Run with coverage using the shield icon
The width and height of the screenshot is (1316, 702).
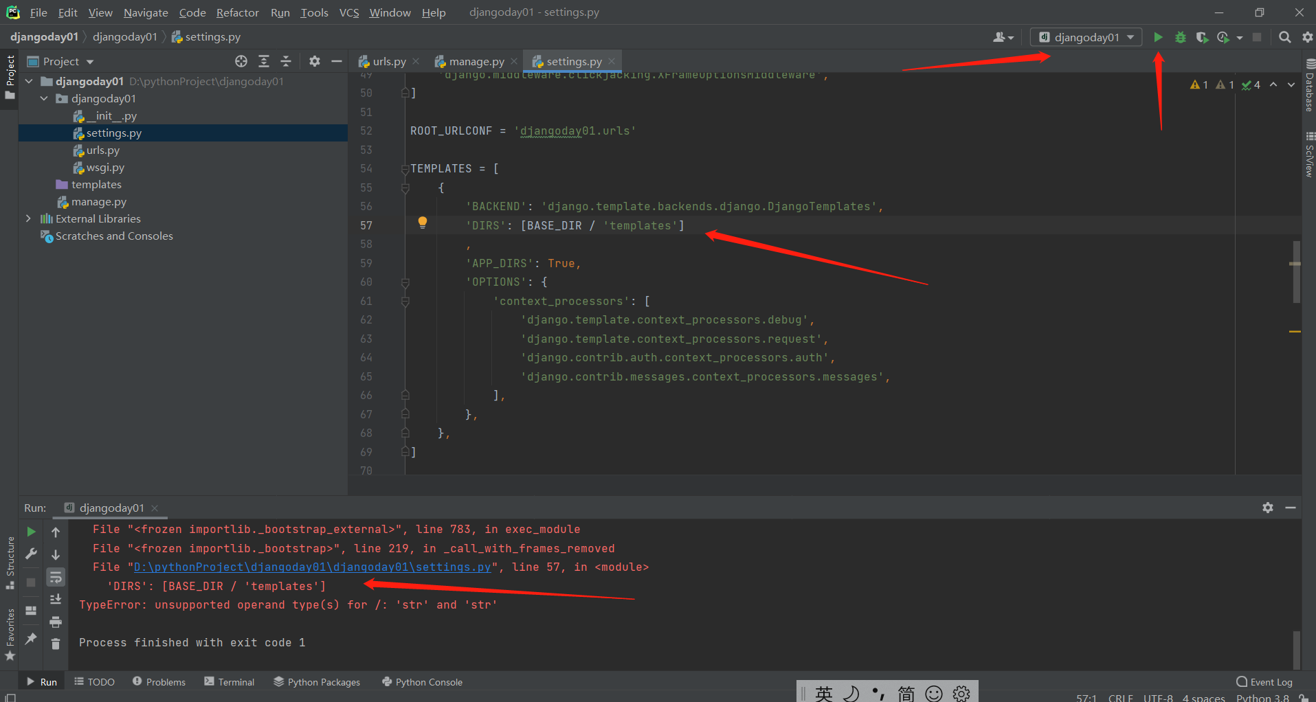pyautogui.click(x=1201, y=37)
